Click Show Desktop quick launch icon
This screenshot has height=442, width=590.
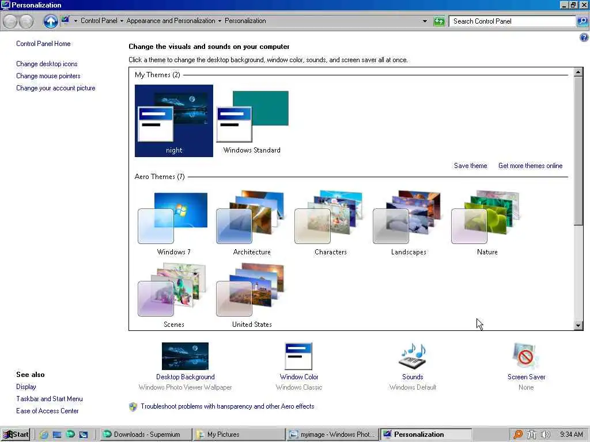click(57, 435)
